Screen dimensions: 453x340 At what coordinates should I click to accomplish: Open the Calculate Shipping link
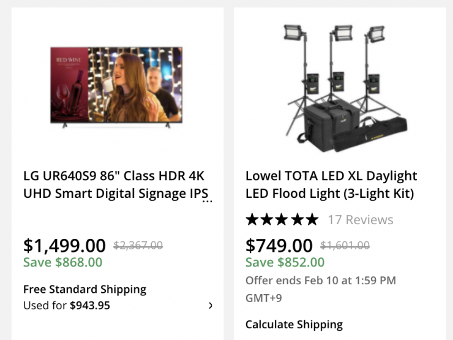coord(294,324)
